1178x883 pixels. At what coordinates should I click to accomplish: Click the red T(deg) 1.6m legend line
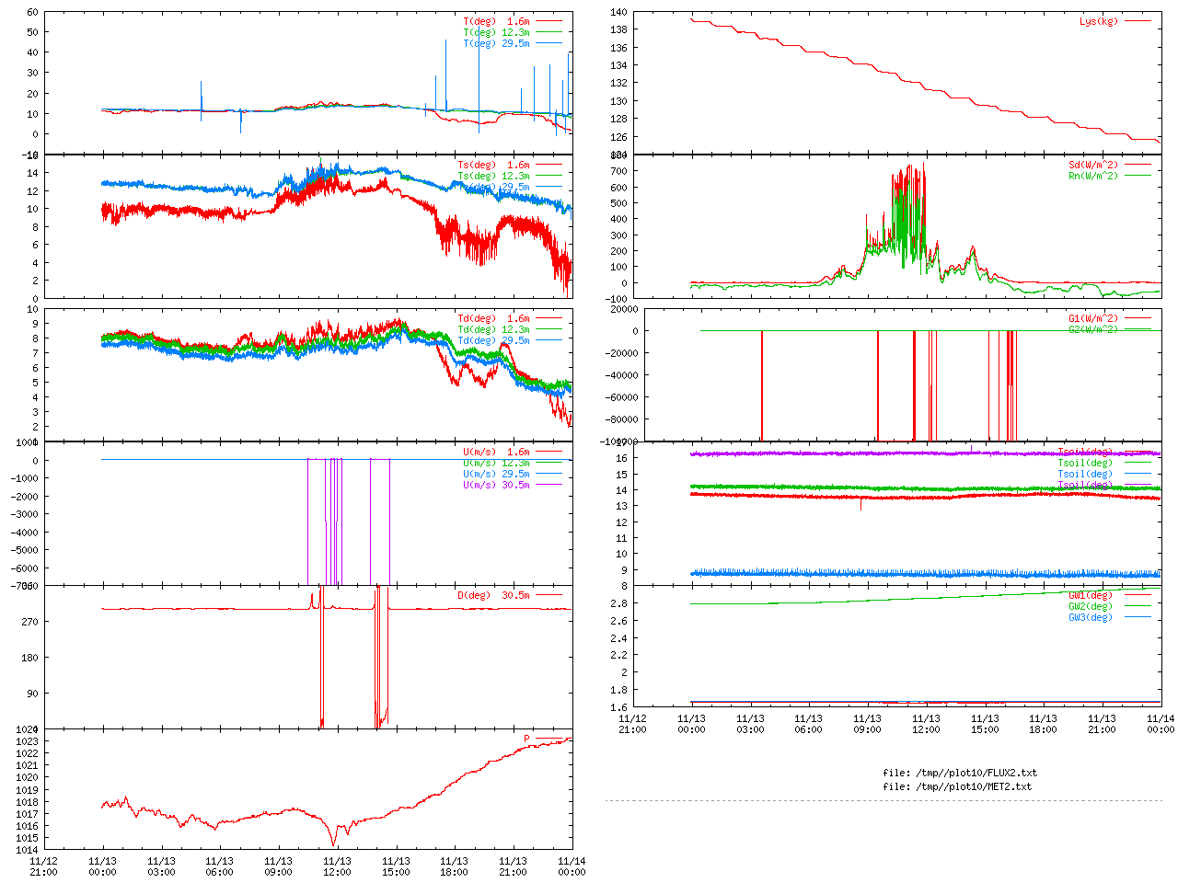549,21
